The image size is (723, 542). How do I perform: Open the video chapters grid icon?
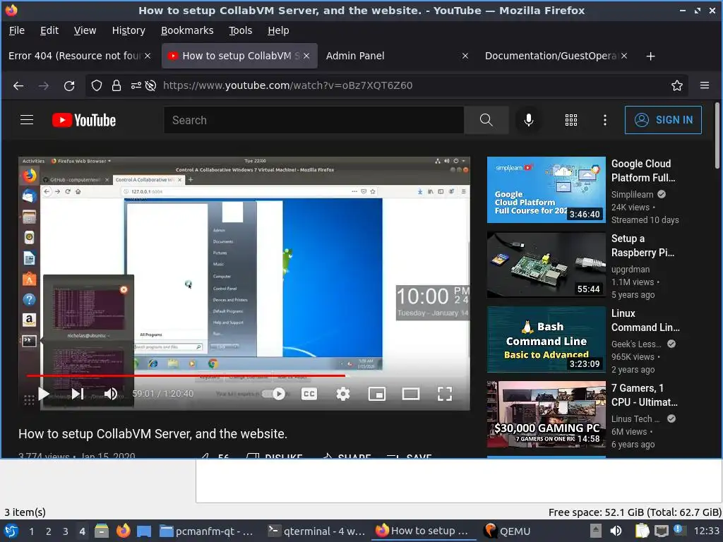click(x=28, y=400)
